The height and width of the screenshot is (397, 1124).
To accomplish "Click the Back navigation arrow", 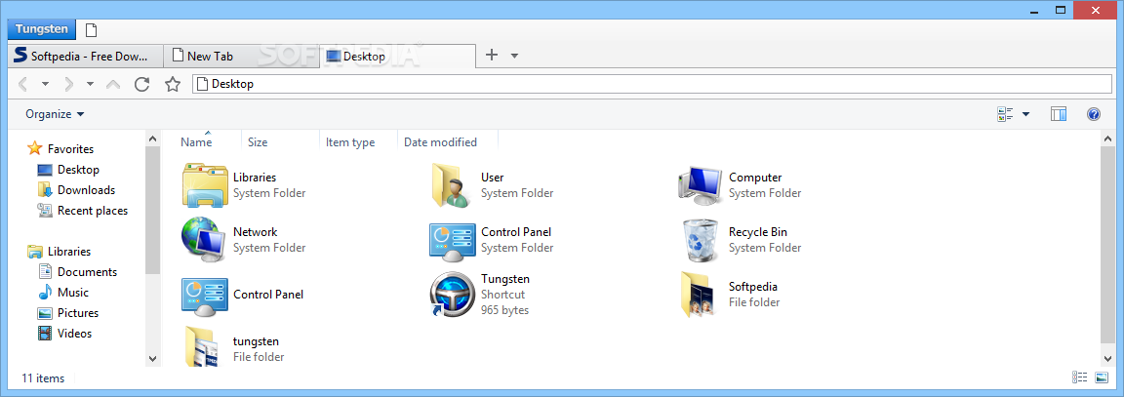I will click(23, 85).
